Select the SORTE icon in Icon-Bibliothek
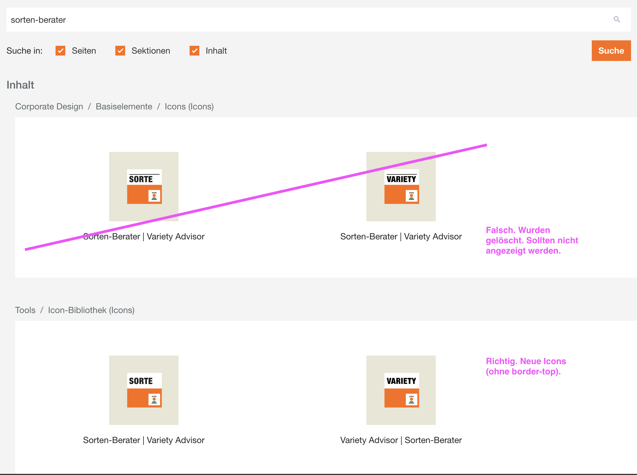The height and width of the screenshot is (475, 637). coord(144,390)
